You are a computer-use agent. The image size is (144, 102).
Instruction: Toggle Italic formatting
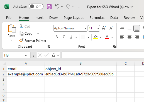pyautogui.click(x=64, y=37)
